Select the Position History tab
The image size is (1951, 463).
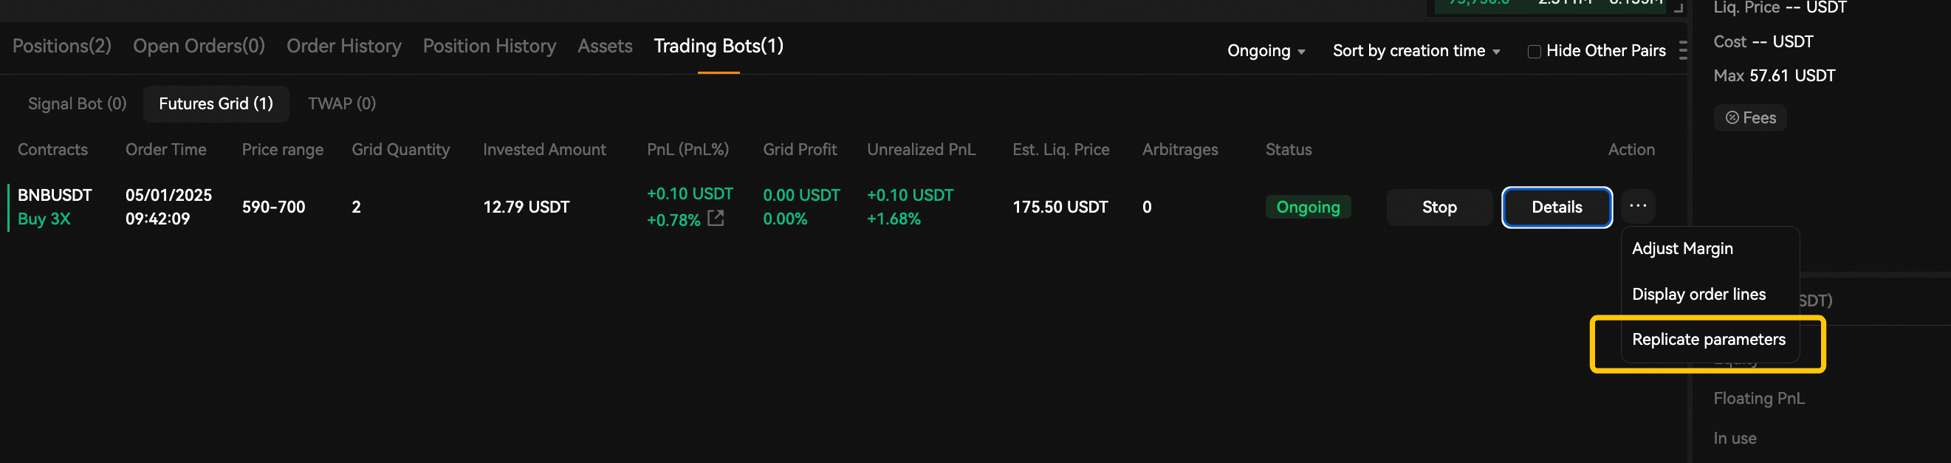(490, 47)
